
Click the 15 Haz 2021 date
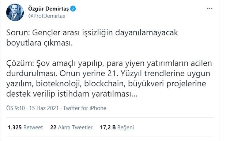pos(44,108)
